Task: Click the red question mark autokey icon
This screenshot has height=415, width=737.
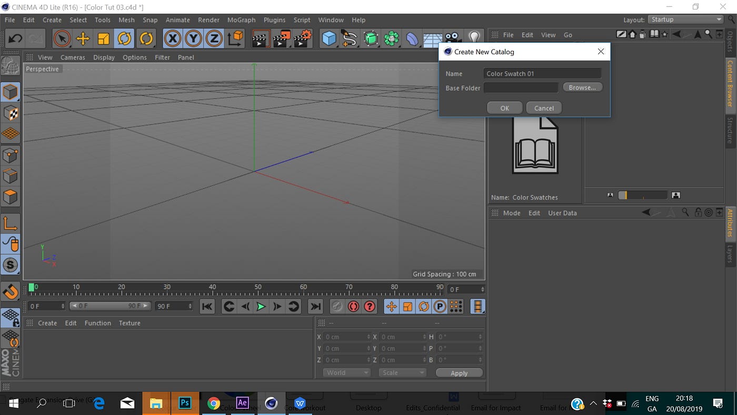Action: [370, 306]
